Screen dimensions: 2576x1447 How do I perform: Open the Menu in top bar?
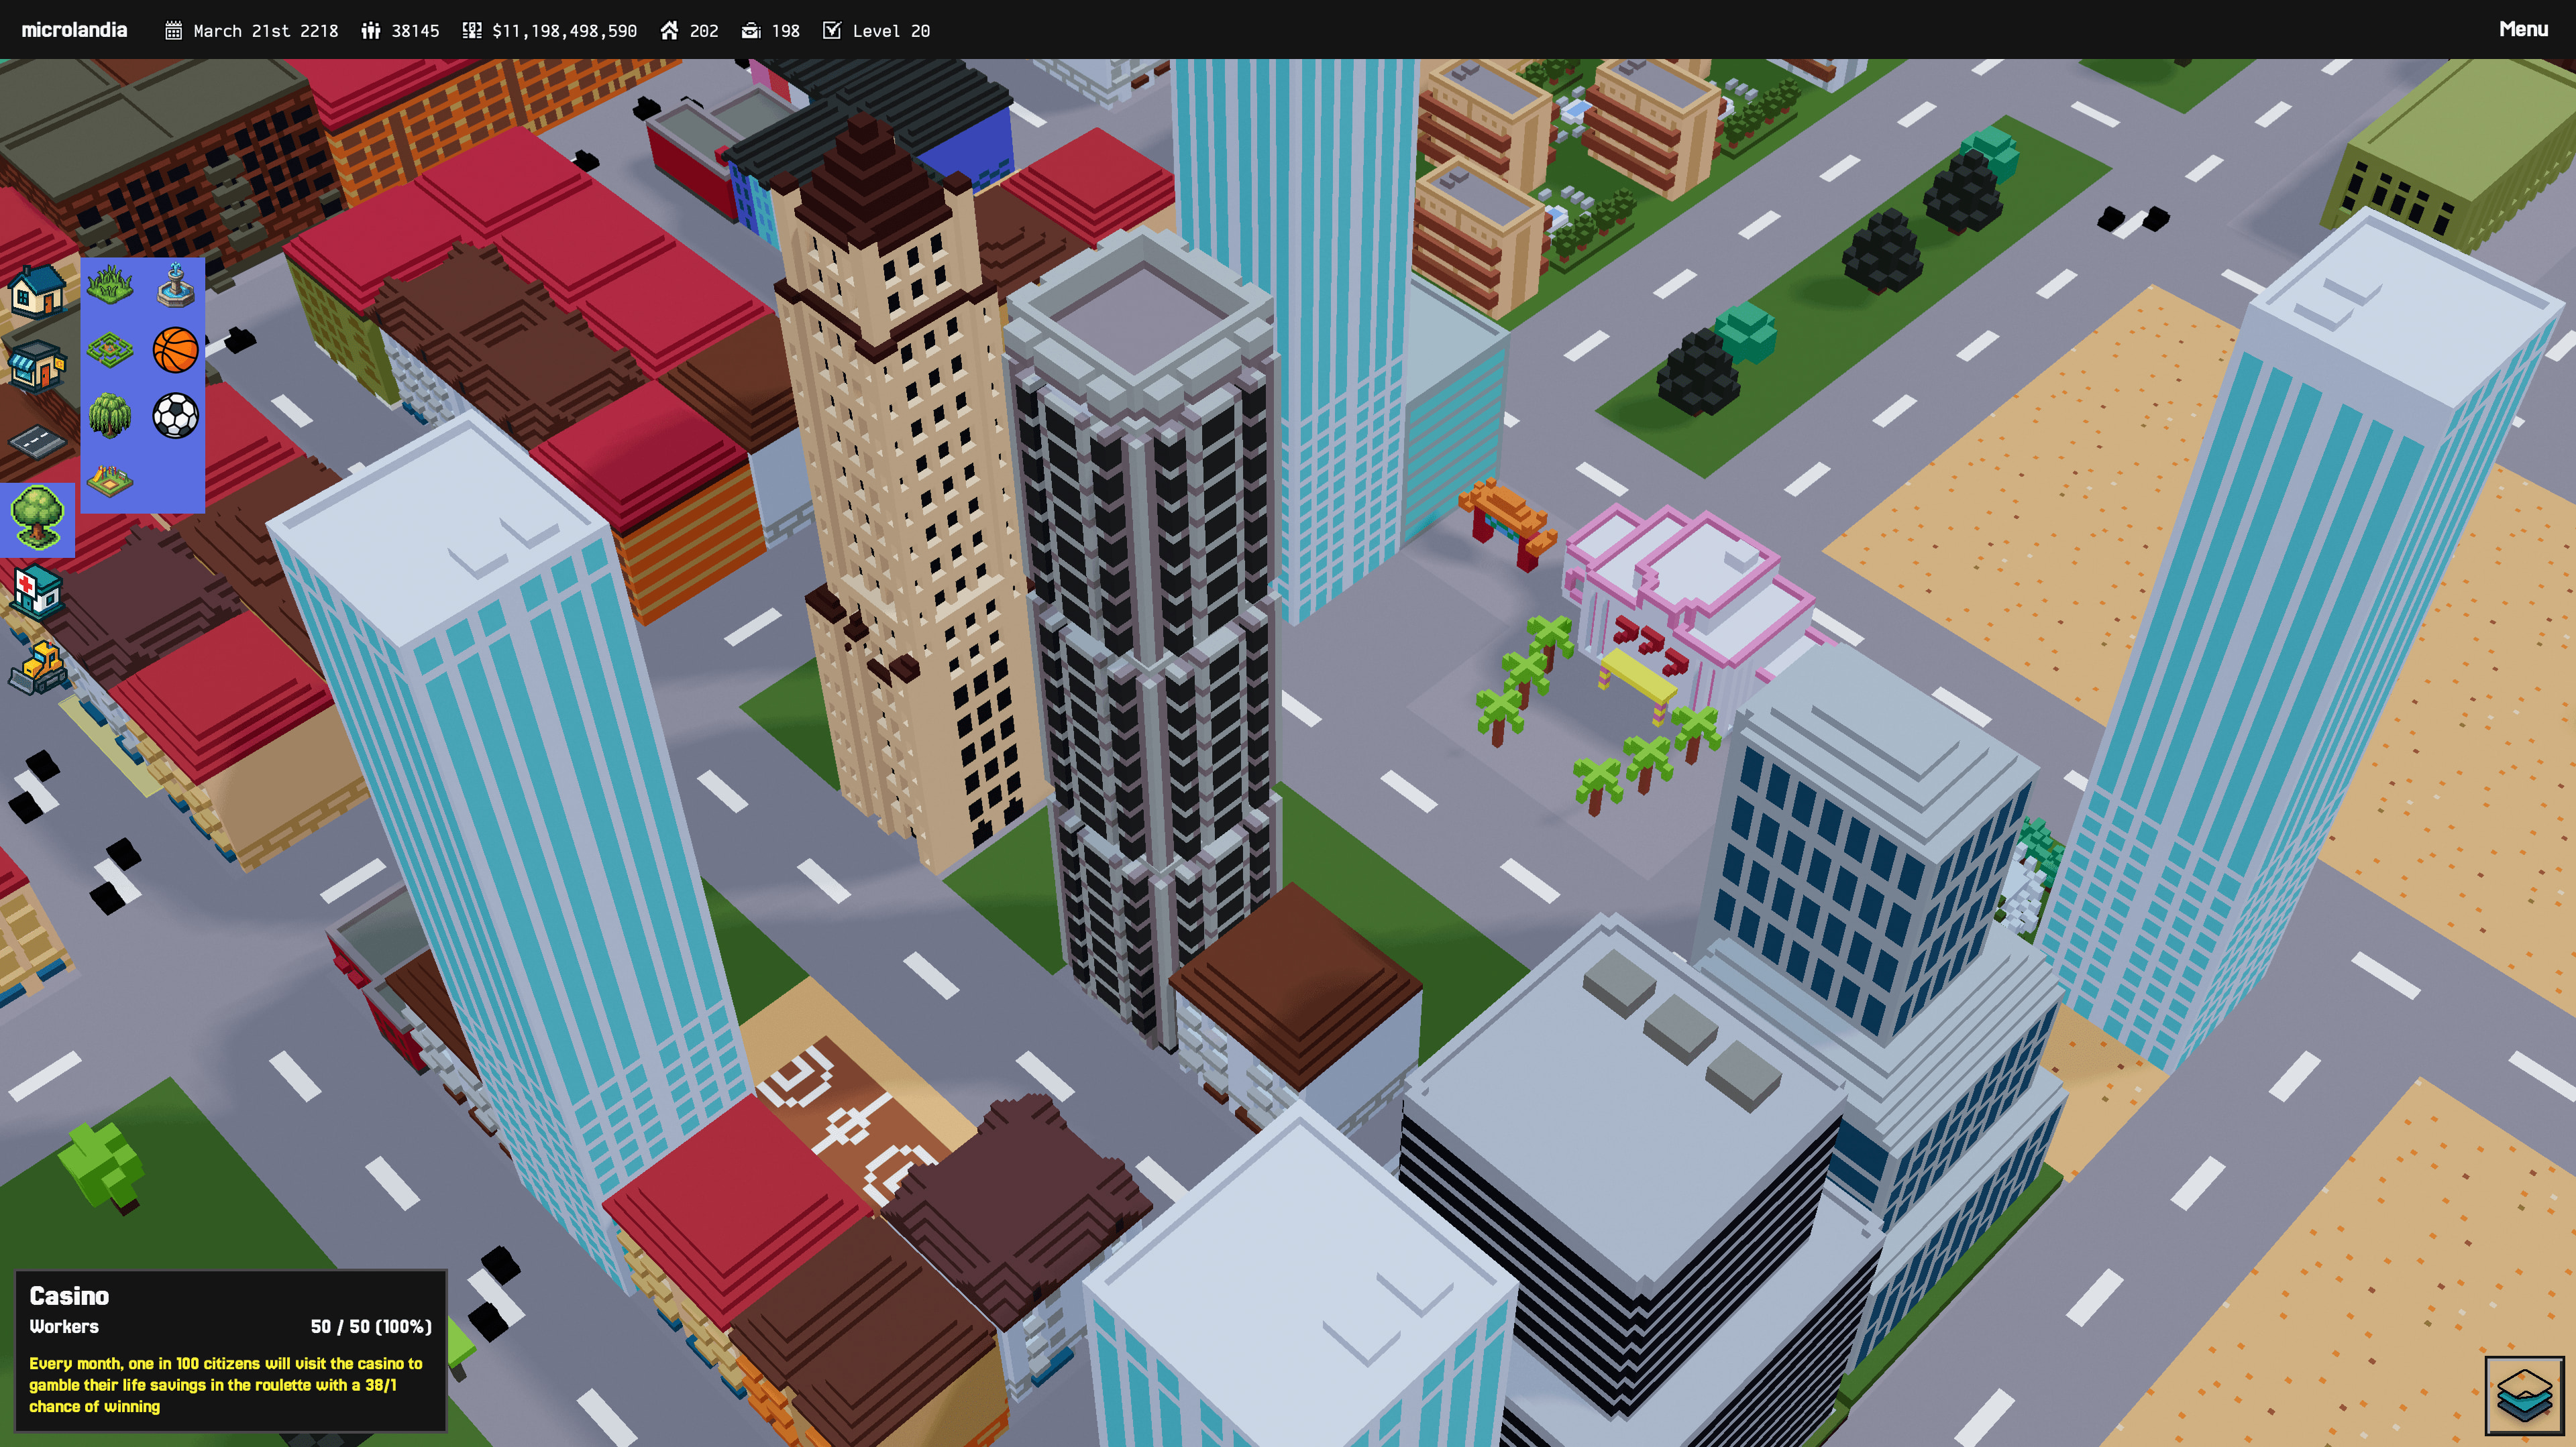tap(2522, 29)
